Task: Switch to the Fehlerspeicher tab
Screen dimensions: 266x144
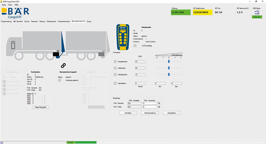Action: [51, 21]
